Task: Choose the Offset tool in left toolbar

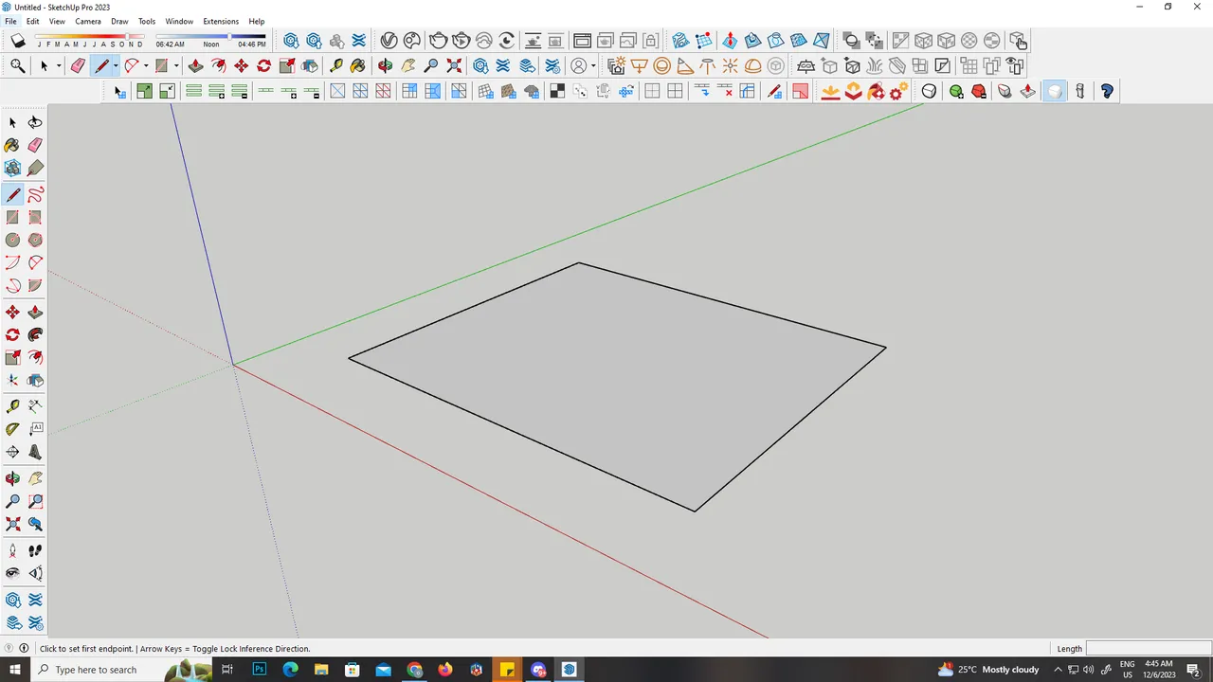Action: [x=35, y=358]
